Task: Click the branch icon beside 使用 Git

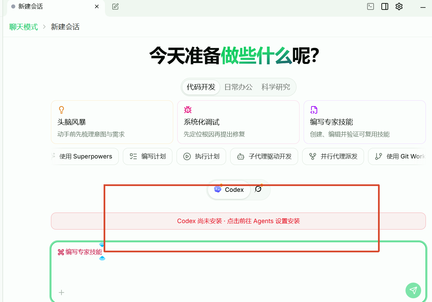Action: 379,156
